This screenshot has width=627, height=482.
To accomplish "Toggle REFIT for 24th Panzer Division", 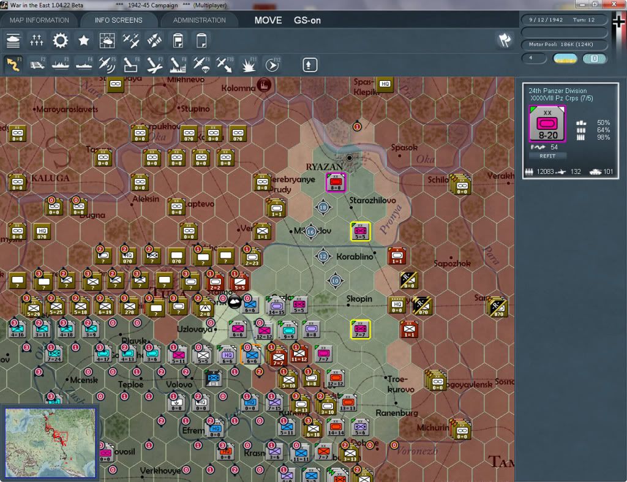I will coord(547,156).
